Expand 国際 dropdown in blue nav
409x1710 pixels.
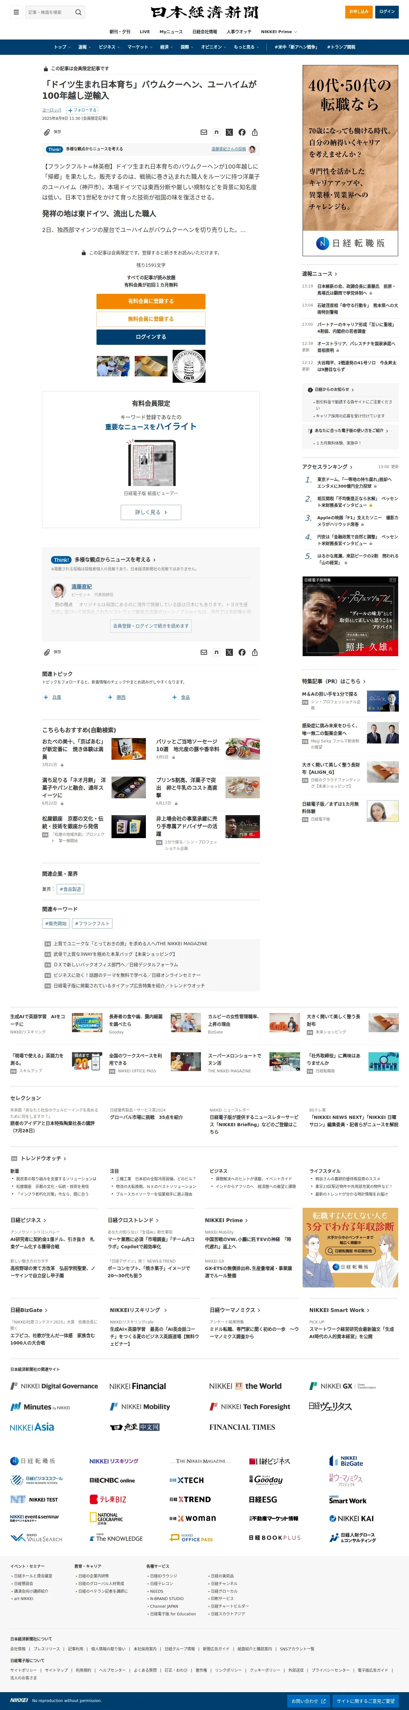(x=187, y=47)
